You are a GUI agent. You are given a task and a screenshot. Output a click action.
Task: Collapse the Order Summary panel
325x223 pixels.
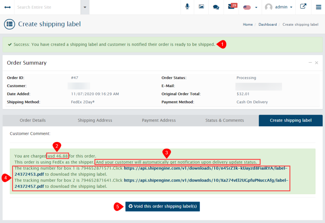coord(310,63)
